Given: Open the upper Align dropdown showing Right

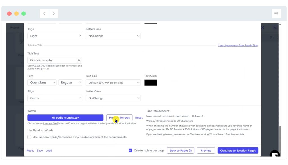Looking at the screenshot, I should tap(55, 36).
